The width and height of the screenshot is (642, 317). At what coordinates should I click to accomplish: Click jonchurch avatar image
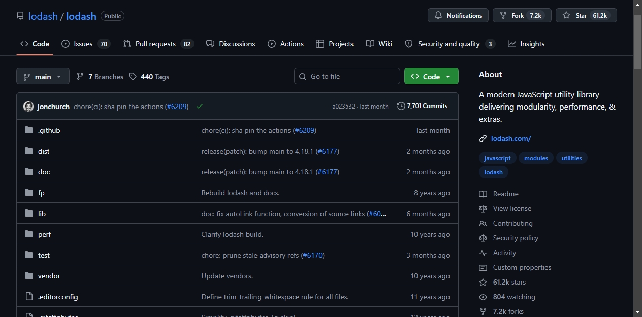tap(28, 107)
